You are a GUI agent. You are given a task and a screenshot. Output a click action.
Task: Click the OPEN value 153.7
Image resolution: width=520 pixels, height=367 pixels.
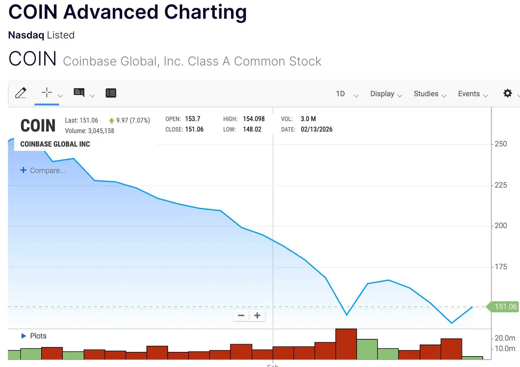(193, 119)
